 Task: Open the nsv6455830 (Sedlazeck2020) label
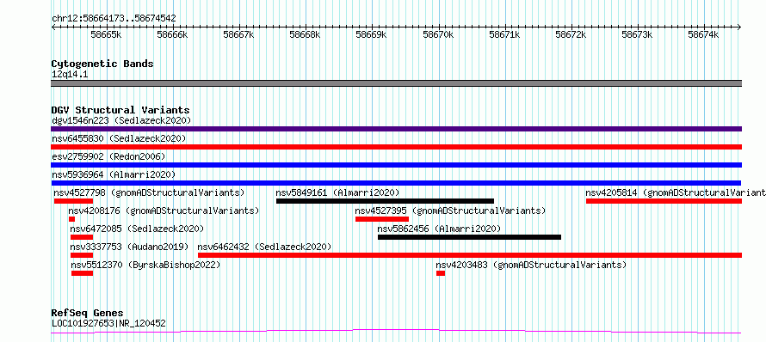(119, 138)
